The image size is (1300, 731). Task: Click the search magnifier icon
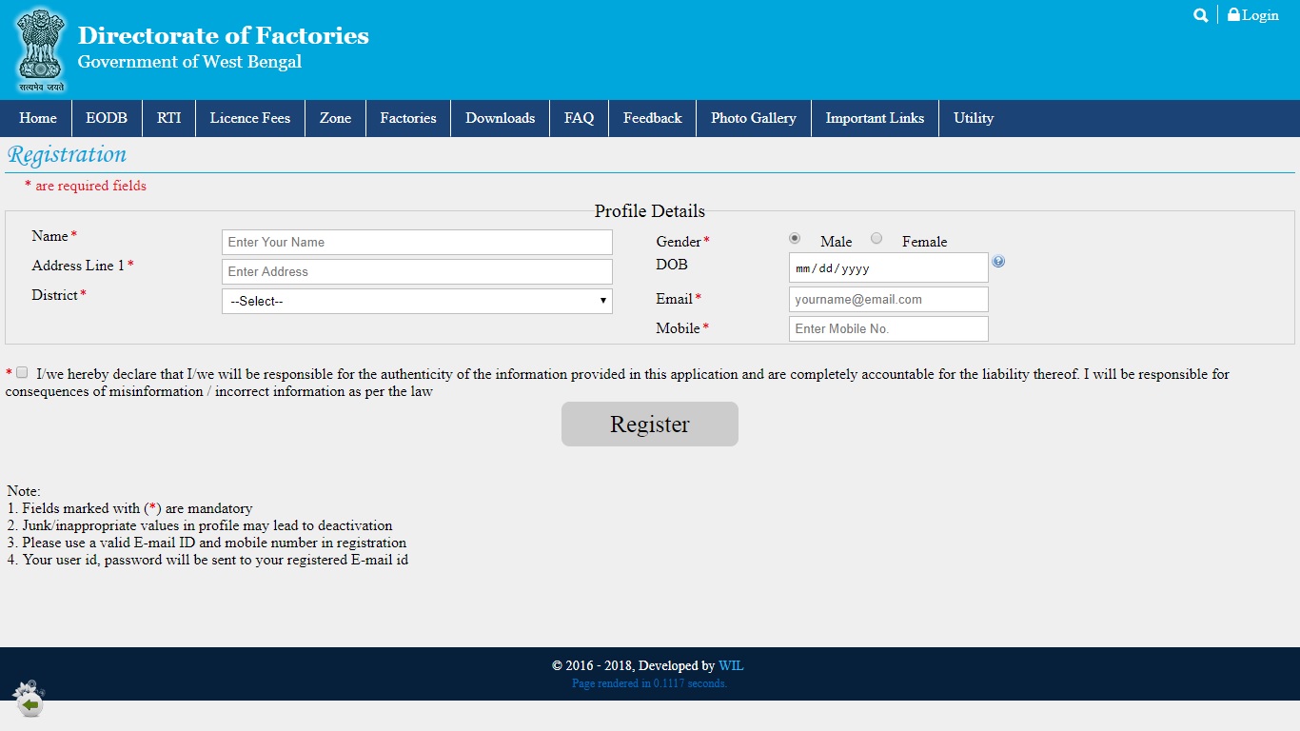tap(1200, 15)
